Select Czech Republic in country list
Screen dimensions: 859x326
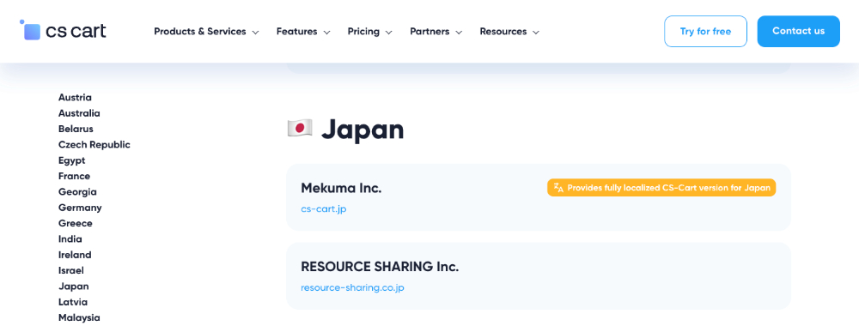tap(94, 145)
